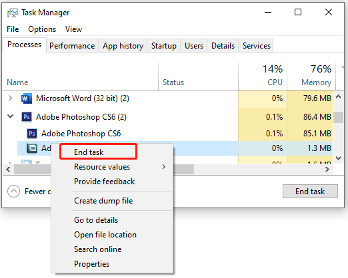348x278 pixels.
Task: Click the End task button at bottom right
Action: pos(310,191)
